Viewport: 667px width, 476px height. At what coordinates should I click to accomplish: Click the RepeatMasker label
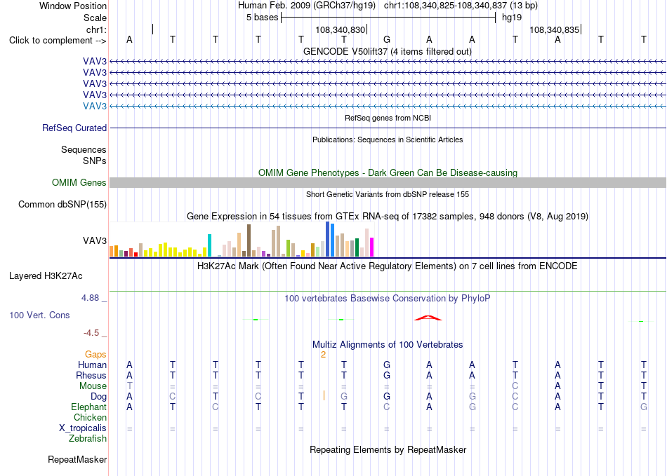tap(77, 459)
